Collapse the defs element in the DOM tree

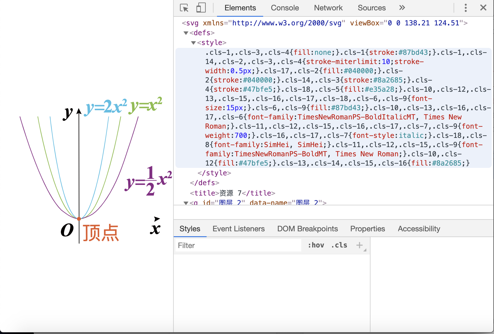click(x=186, y=33)
